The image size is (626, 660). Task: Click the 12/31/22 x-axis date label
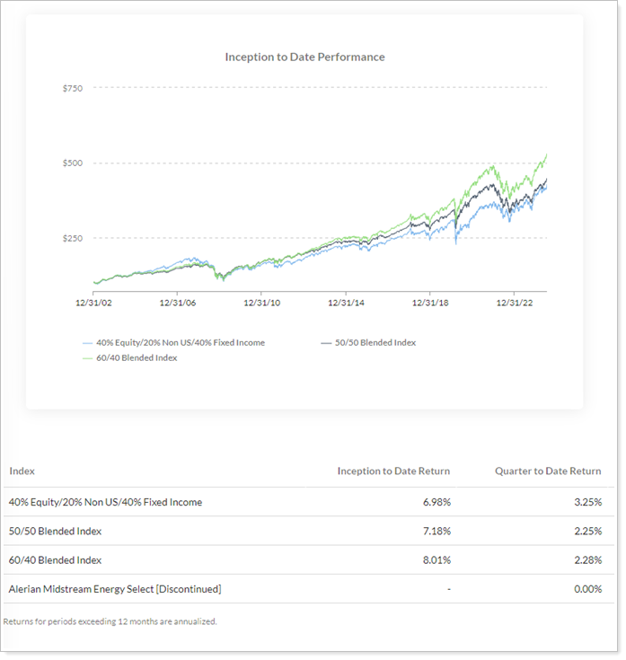pos(513,304)
